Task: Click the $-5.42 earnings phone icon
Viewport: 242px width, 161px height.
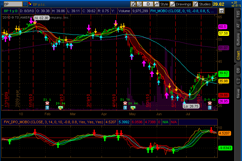Action: [210, 103]
